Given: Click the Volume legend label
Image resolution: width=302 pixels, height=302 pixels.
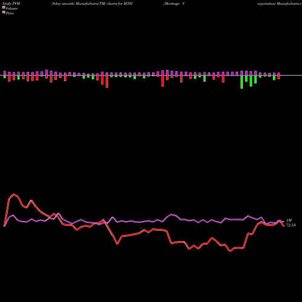Looking at the screenshot, I should (11, 8).
